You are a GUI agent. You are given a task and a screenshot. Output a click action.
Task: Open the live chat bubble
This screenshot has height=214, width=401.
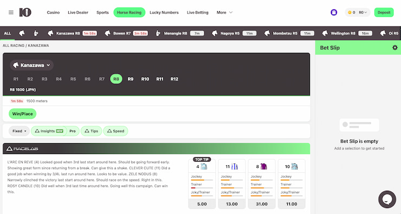tap(387, 199)
